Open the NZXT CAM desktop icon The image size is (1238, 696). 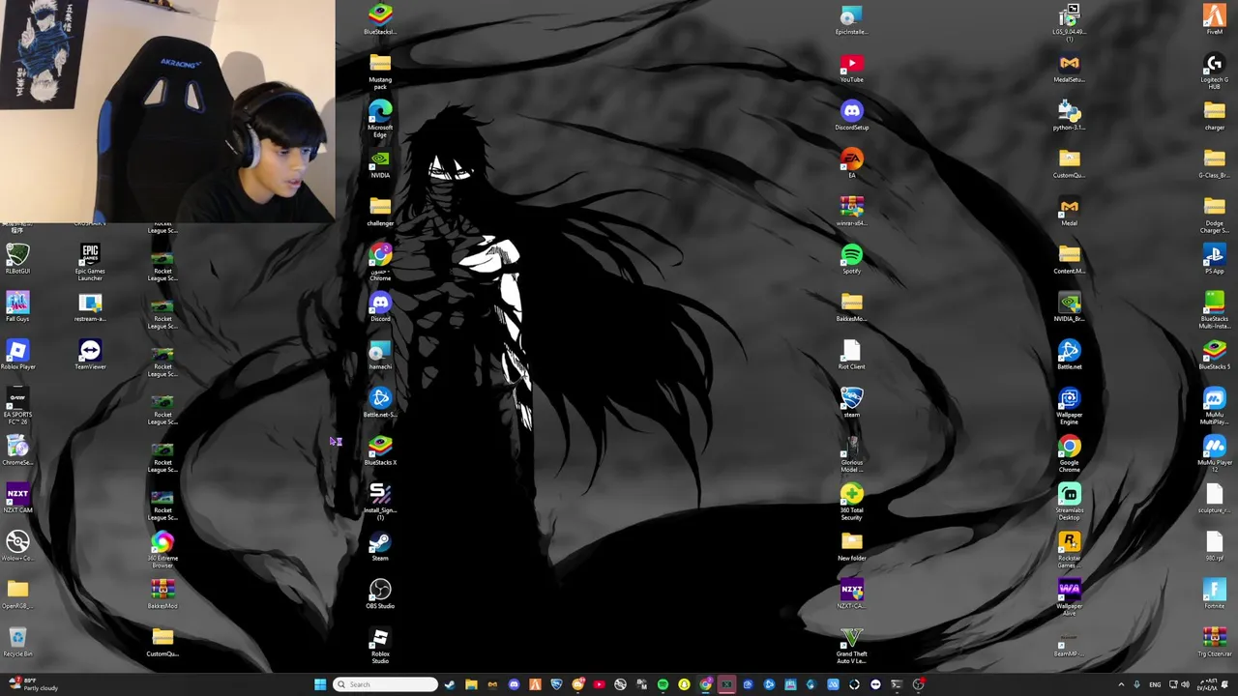click(x=17, y=498)
